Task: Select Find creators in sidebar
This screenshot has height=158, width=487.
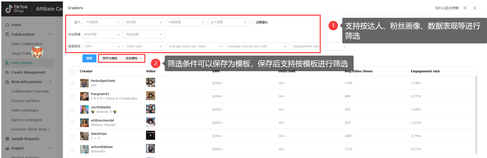Action: click(x=28, y=63)
